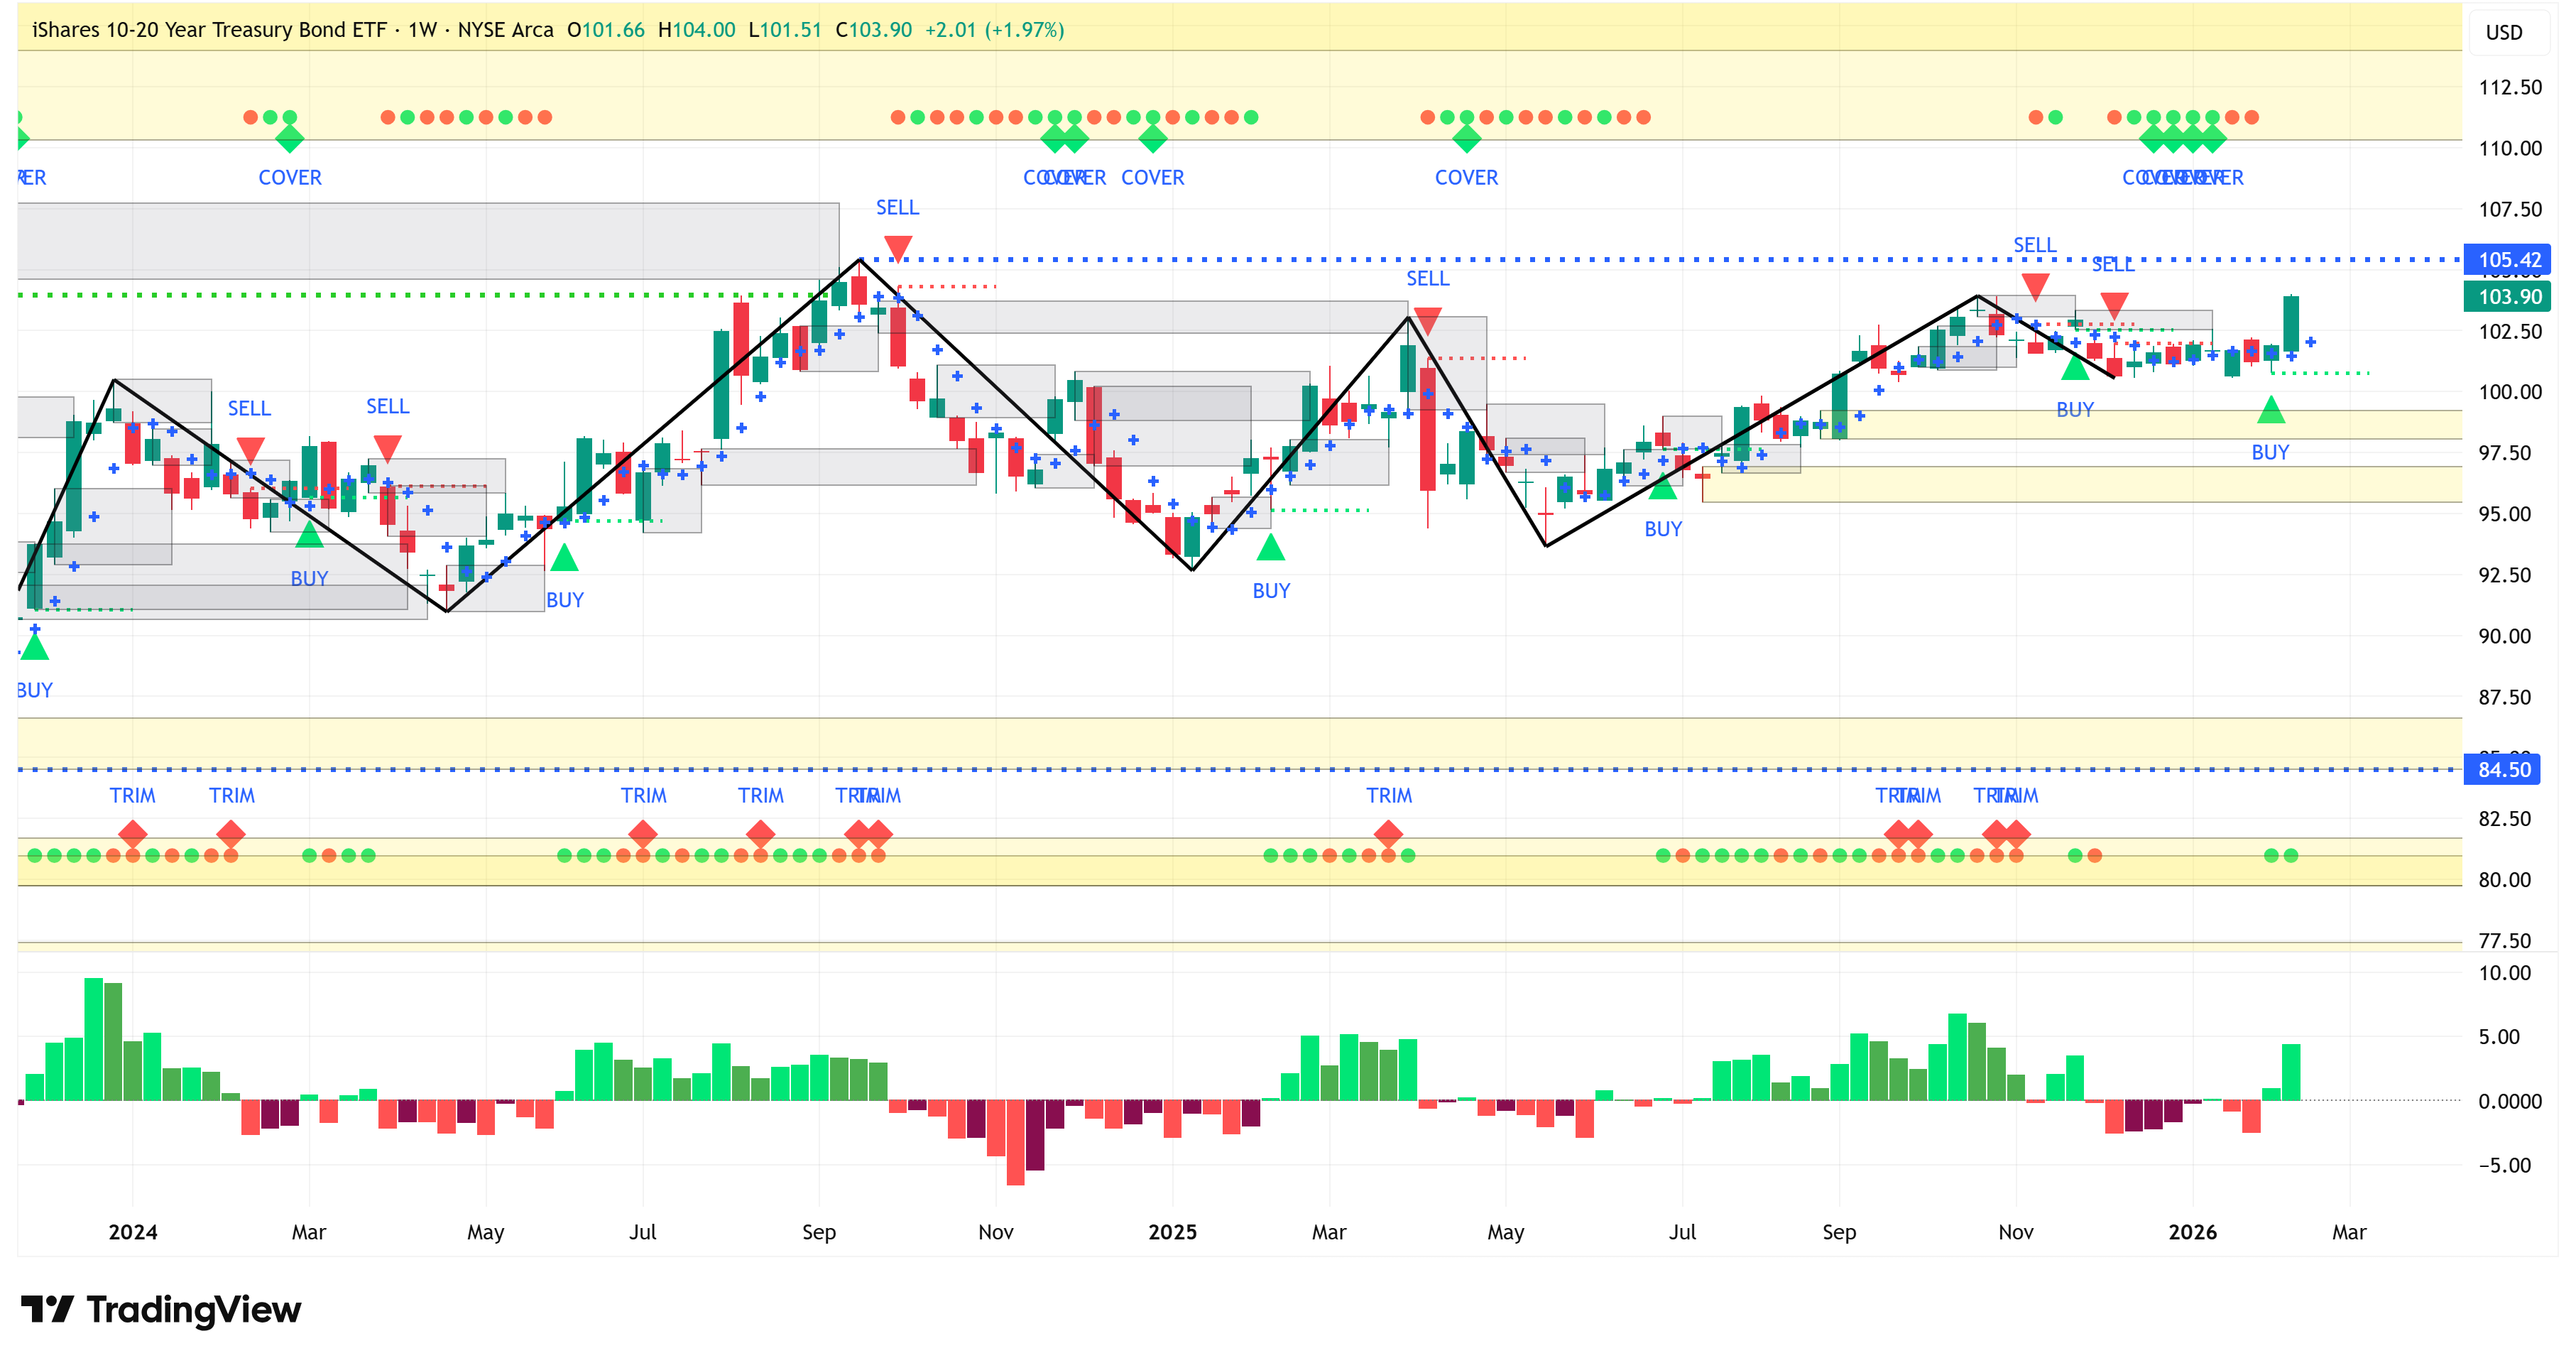This screenshot has height=1363, width=2576.
Task: Click the green 103.90 current price label
Action: coord(2508,296)
